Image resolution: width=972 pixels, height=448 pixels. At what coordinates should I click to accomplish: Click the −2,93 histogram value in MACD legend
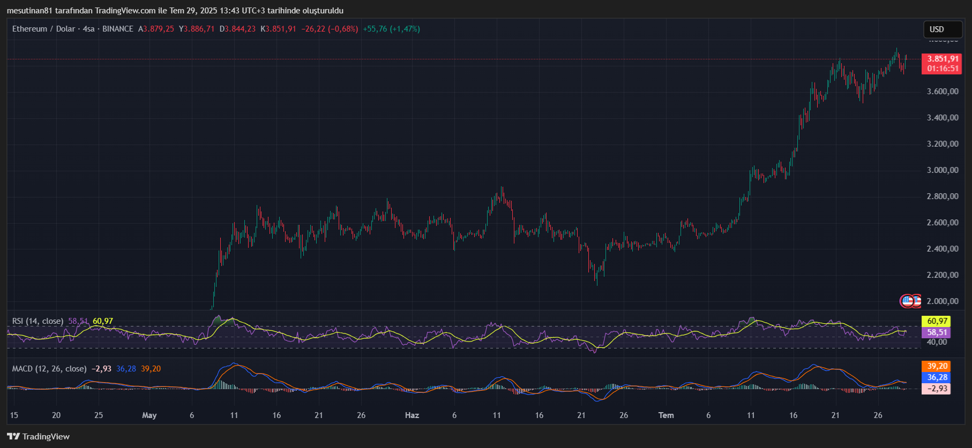101,369
